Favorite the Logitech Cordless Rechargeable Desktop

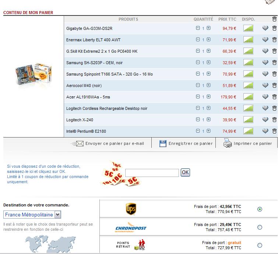[x=265, y=108]
